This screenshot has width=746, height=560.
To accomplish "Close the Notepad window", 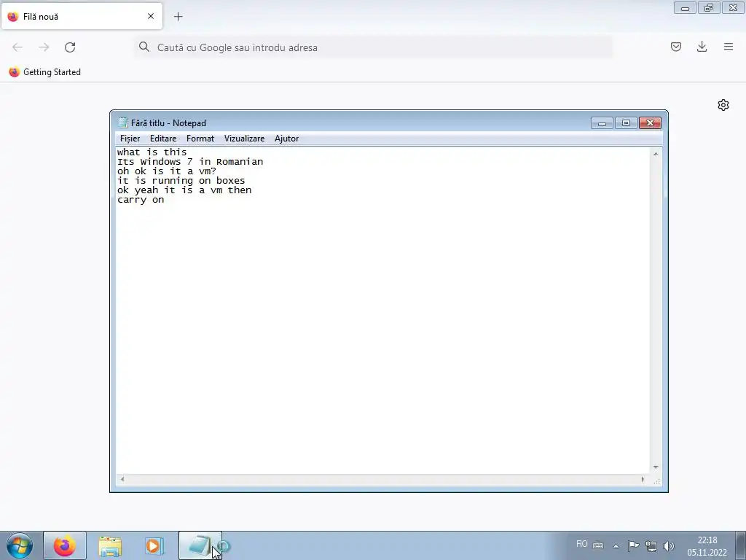I will (x=650, y=122).
